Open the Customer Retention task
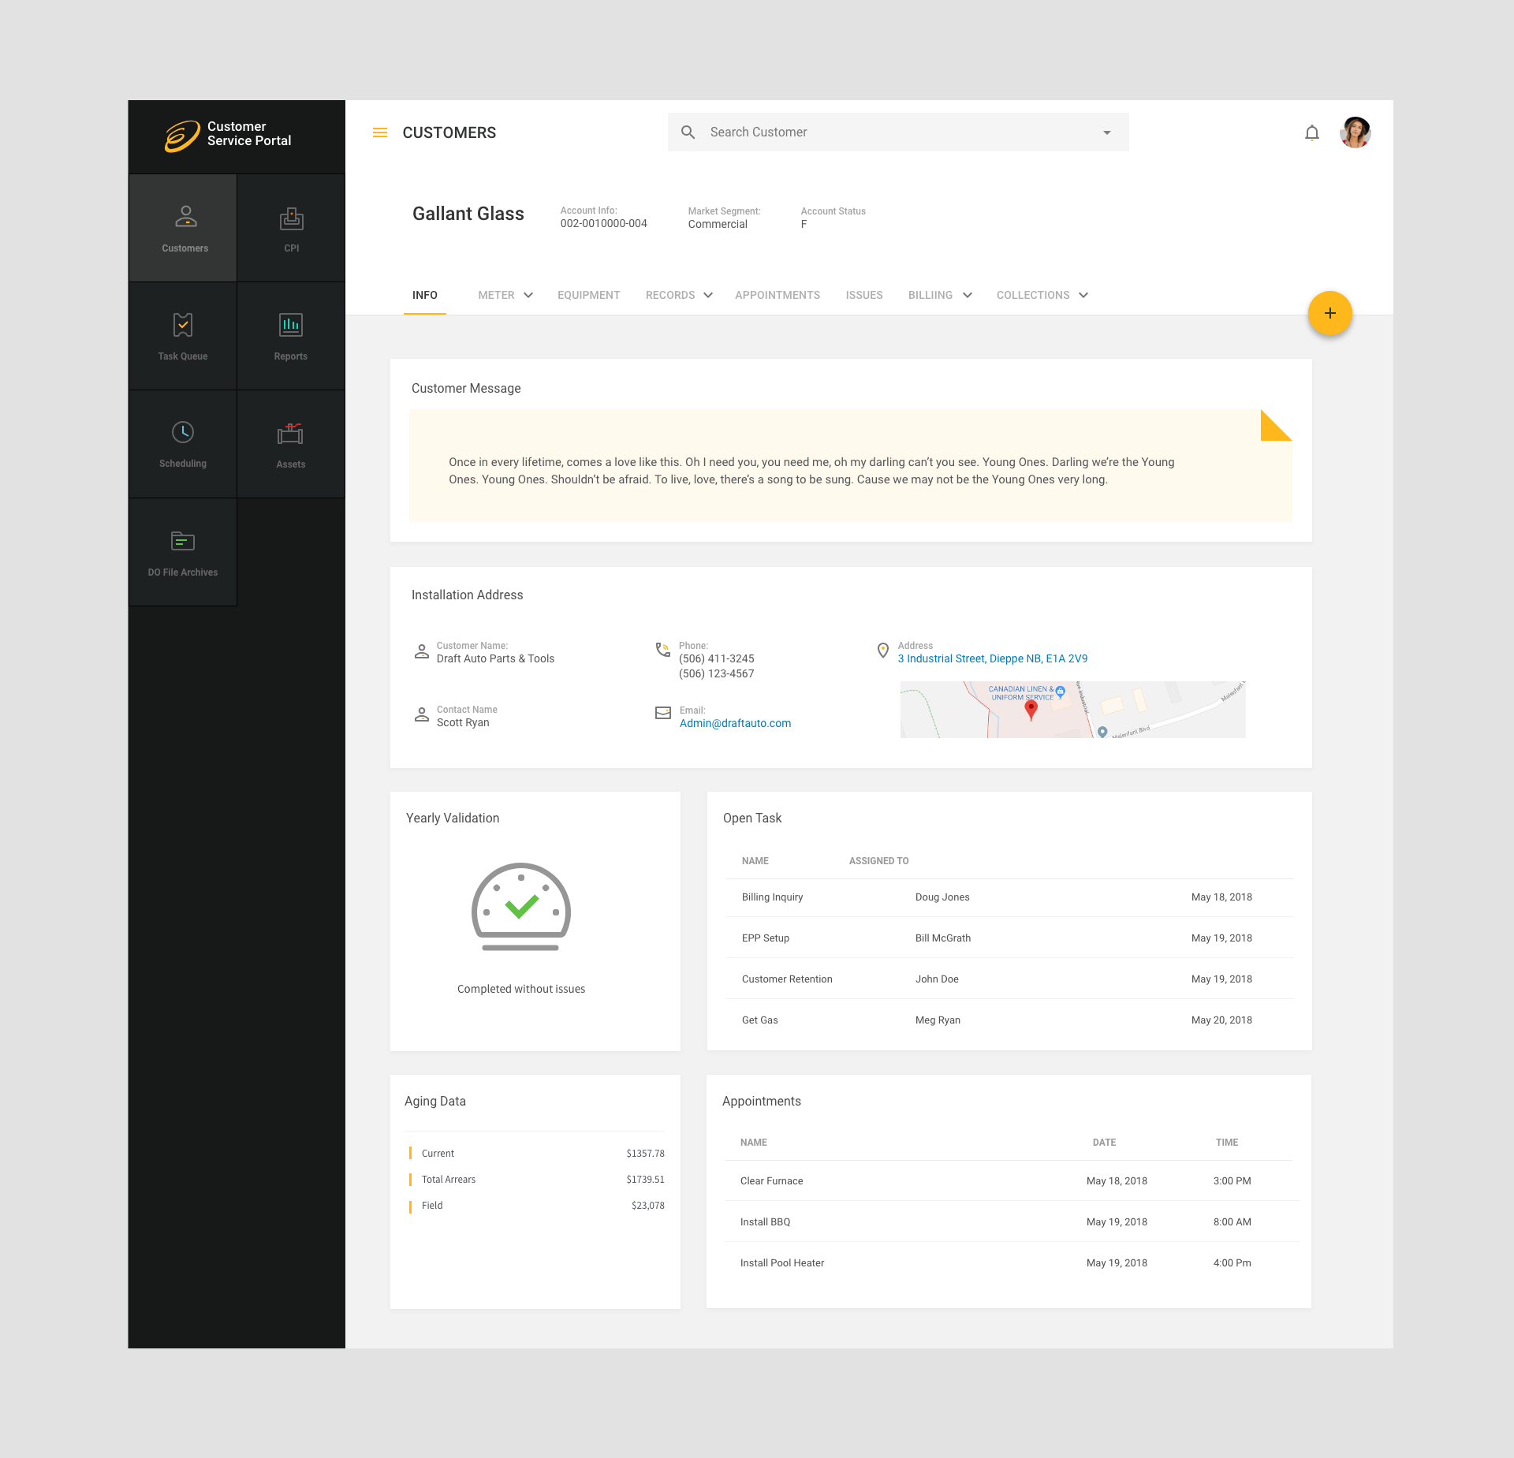Image resolution: width=1514 pixels, height=1458 pixels. pos(1009,979)
